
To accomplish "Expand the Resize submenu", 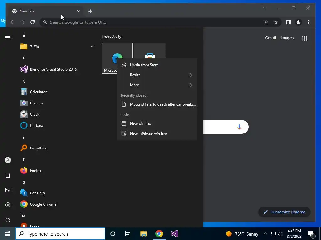I will (157, 75).
